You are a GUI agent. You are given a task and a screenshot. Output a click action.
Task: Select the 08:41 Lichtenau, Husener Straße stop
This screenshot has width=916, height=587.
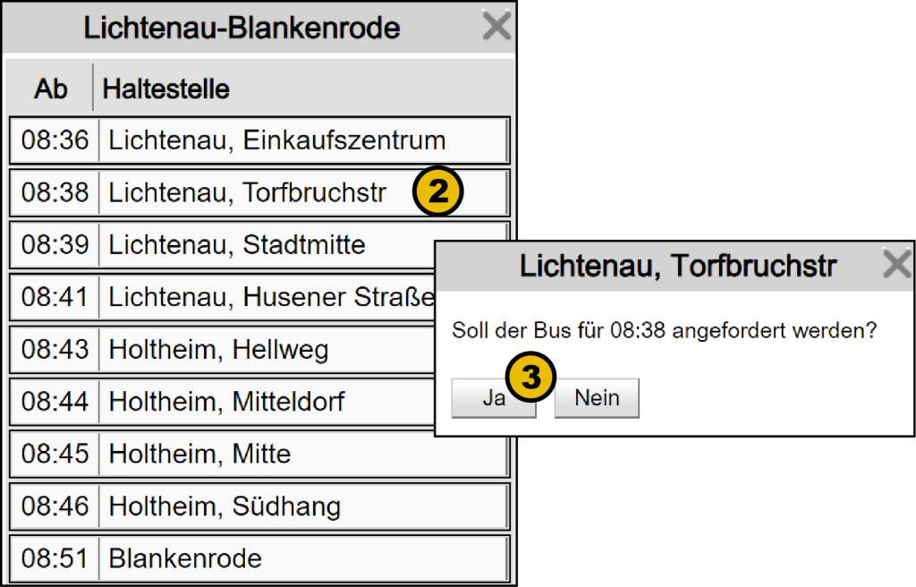click(x=259, y=297)
